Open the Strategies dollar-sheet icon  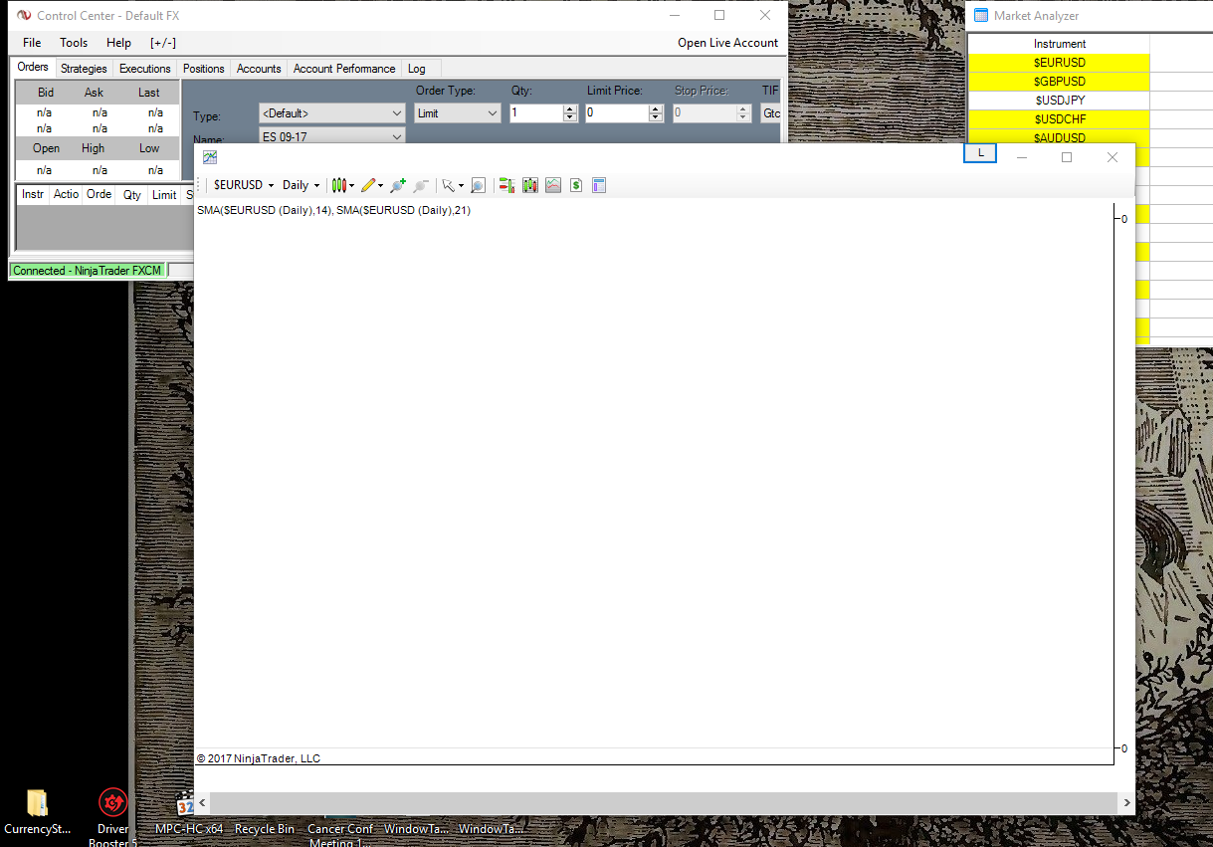pos(575,185)
